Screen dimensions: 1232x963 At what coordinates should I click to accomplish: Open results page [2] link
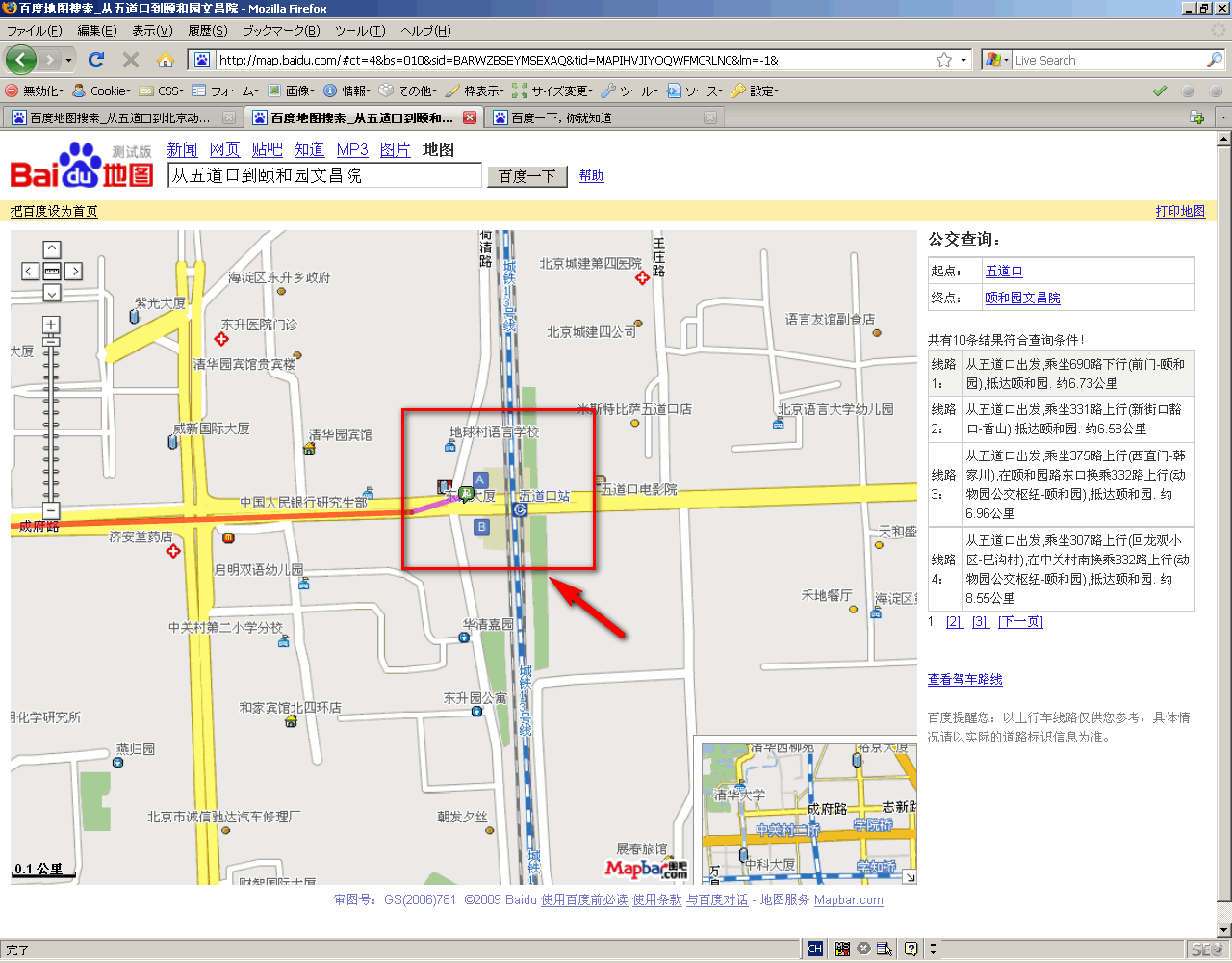click(x=954, y=621)
